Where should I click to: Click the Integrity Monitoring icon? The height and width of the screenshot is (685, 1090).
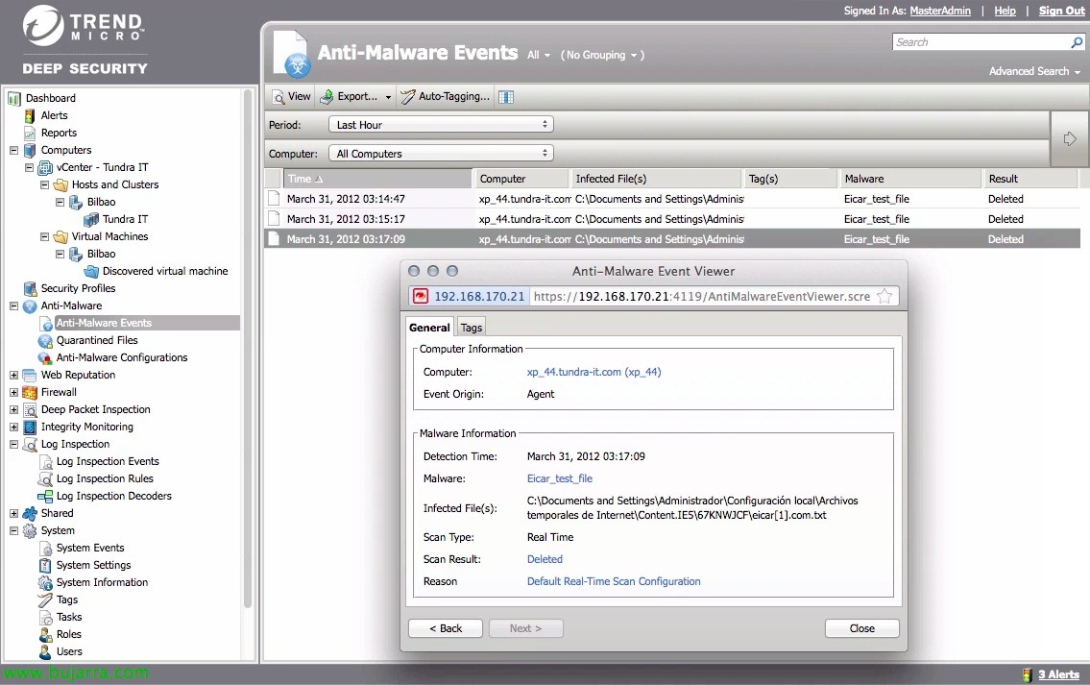30,427
